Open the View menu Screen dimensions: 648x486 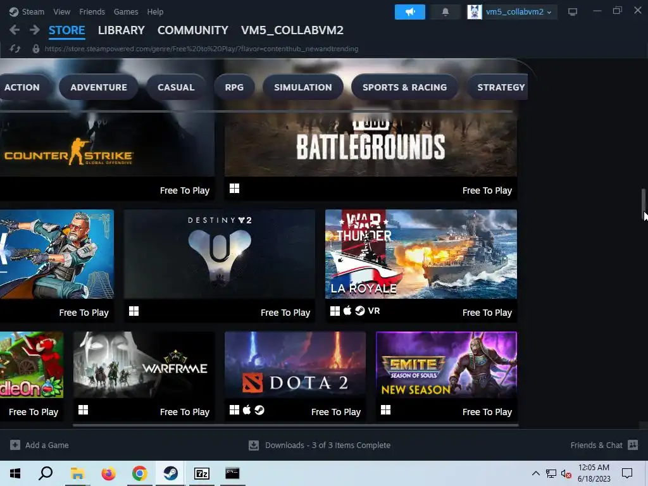(61, 11)
